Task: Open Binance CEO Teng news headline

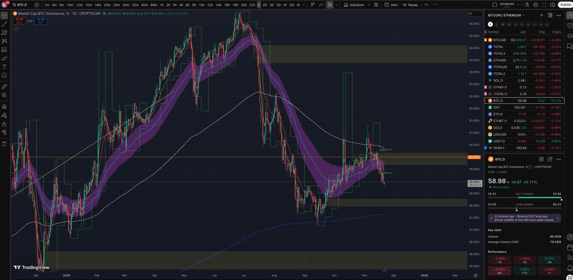Action: click(x=524, y=218)
